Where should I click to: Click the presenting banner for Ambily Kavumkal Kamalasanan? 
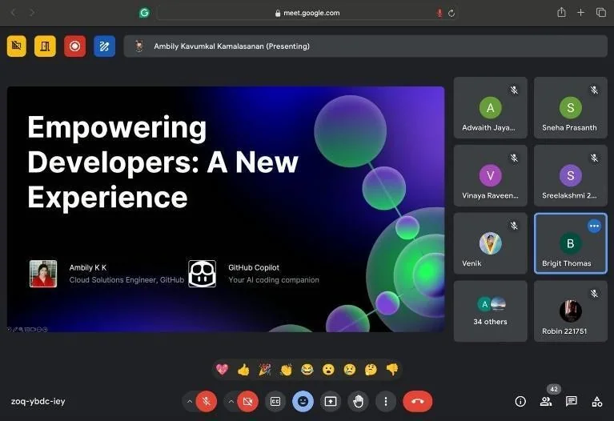pos(366,46)
